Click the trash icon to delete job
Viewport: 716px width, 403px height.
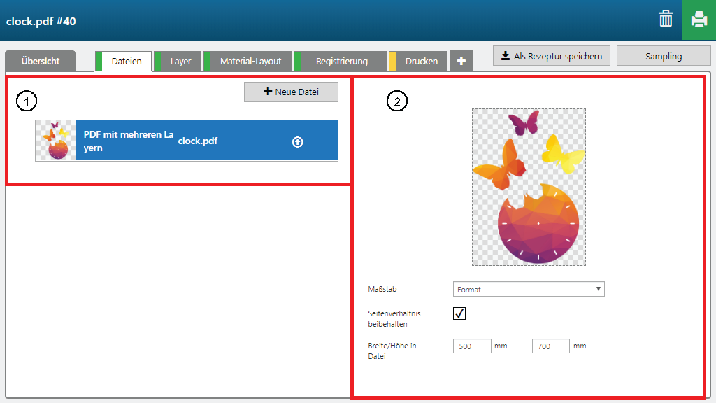pos(666,20)
